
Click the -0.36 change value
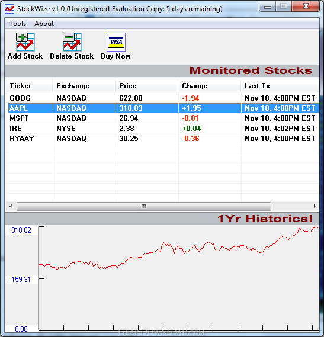(191, 139)
